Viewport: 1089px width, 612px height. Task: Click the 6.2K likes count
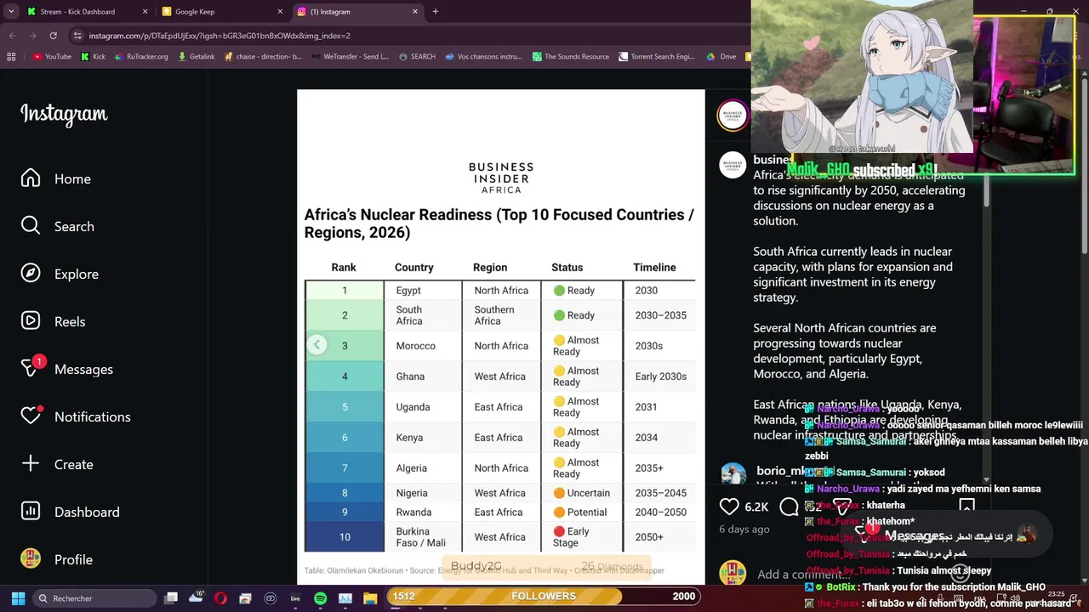pyautogui.click(x=756, y=507)
